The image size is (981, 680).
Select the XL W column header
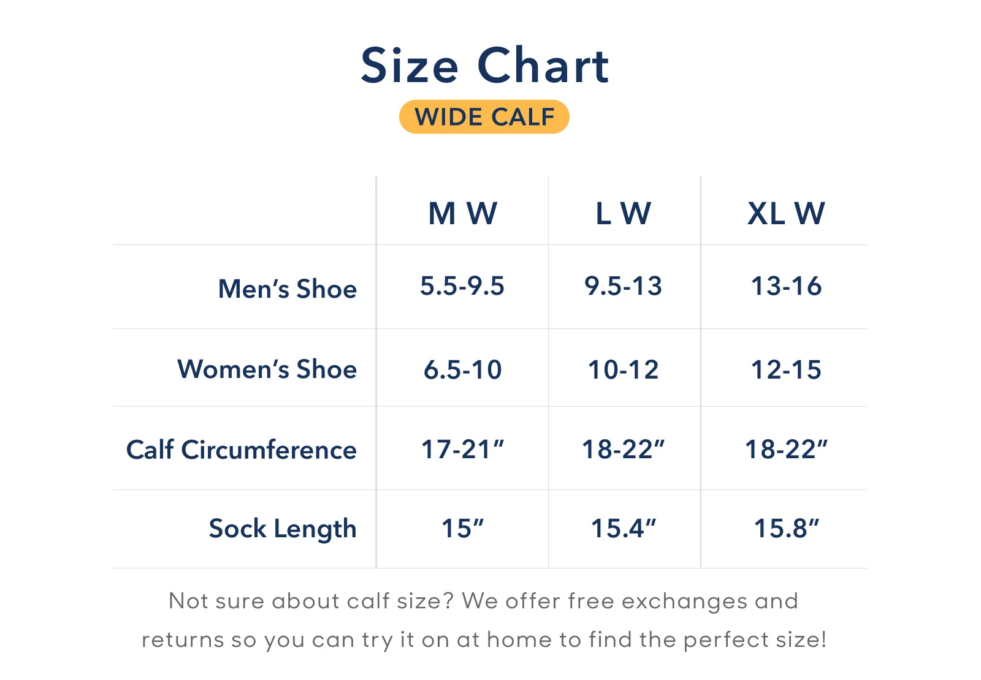[x=786, y=214]
